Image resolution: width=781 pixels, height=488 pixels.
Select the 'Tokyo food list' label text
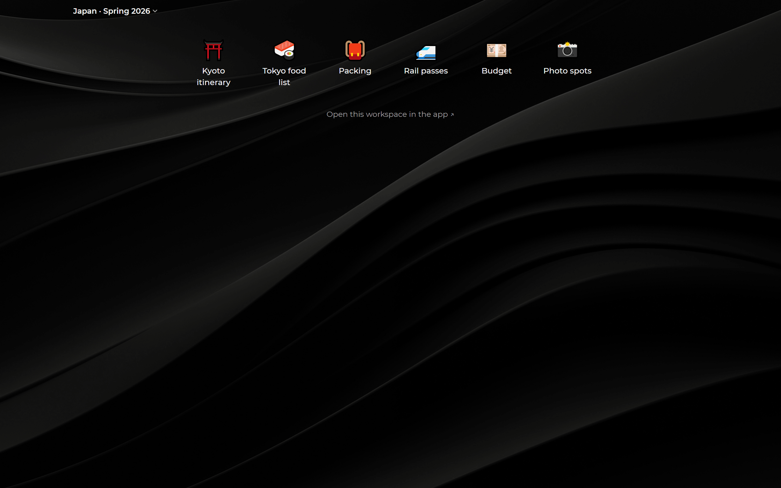tap(284, 77)
